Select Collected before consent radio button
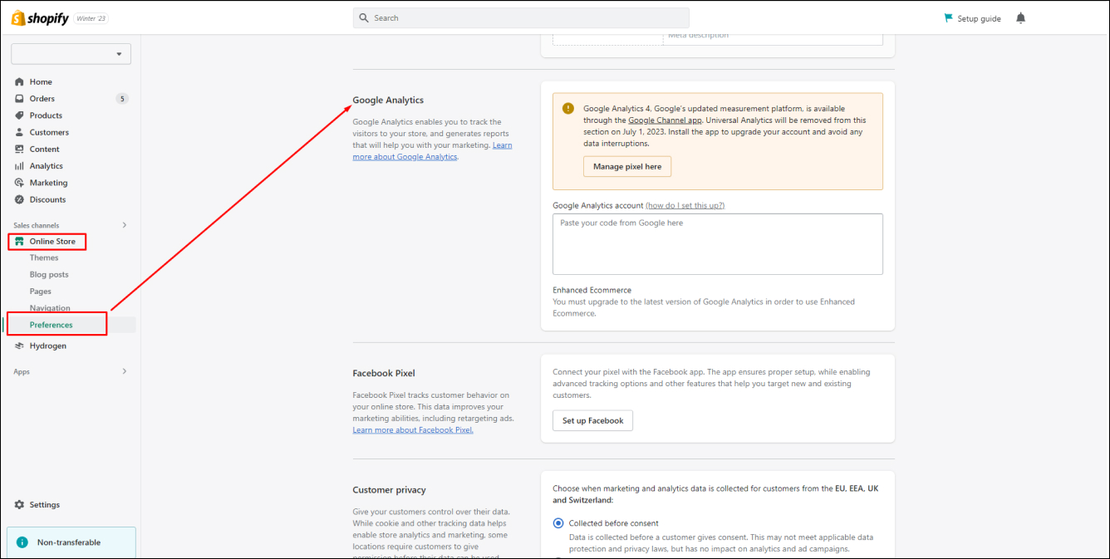Image resolution: width=1110 pixels, height=559 pixels. tap(558, 523)
